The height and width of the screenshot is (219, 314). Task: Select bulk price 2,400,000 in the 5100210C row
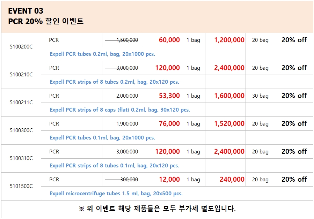[229, 68]
